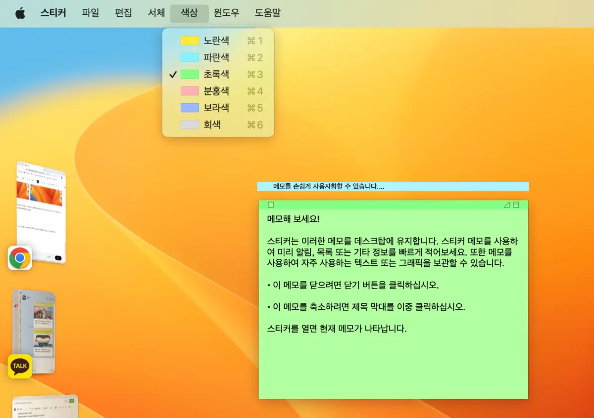Click the gray swatch beside 회색
The width and height of the screenshot is (594, 418).
tap(191, 125)
